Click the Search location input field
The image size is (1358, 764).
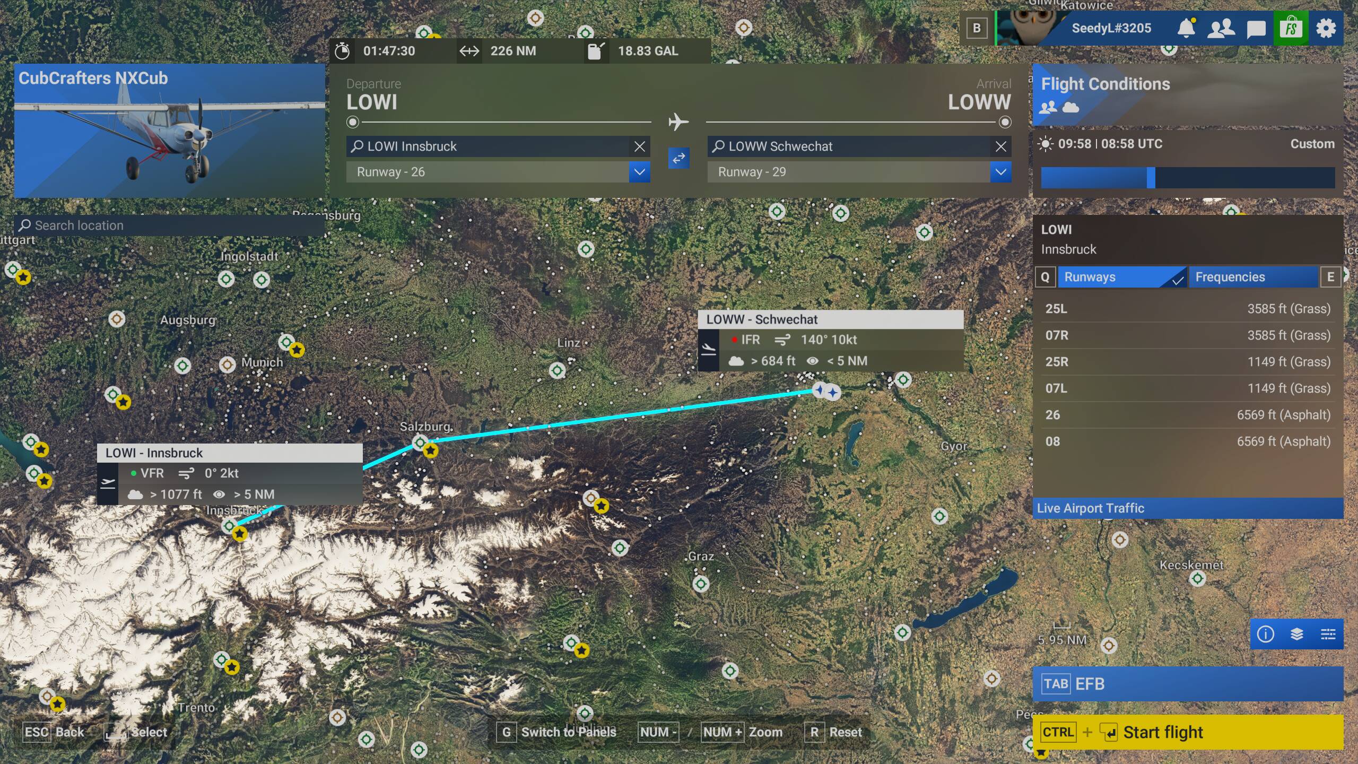point(170,225)
